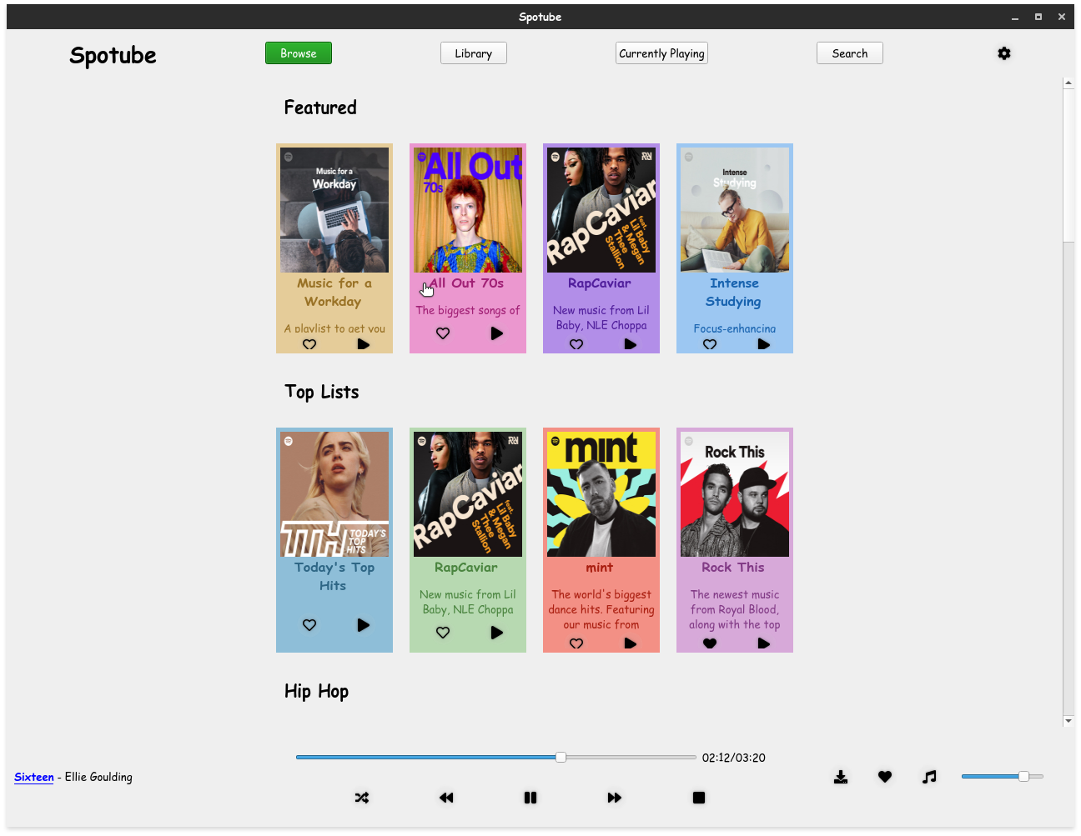1081x836 pixels.
Task: Play the Rock This playlist
Action: pyautogui.click(x=763, y=643)
